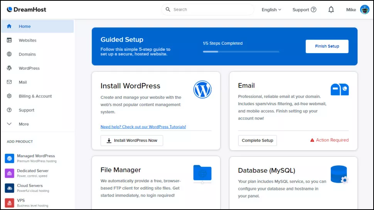The width and height of the screenshot is (374, 210).
Task: Click the question mark icon beside Support in header
Action: click(313, 10)
